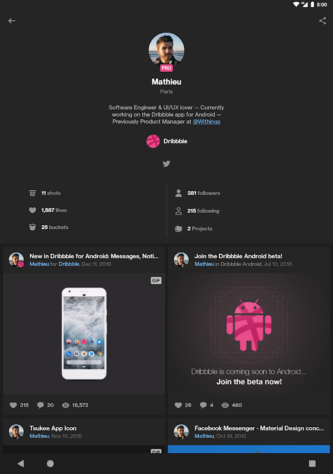Show the 2 Projects section
The height and width of the screenshot is (474, 333).
(x=194, y=229)
